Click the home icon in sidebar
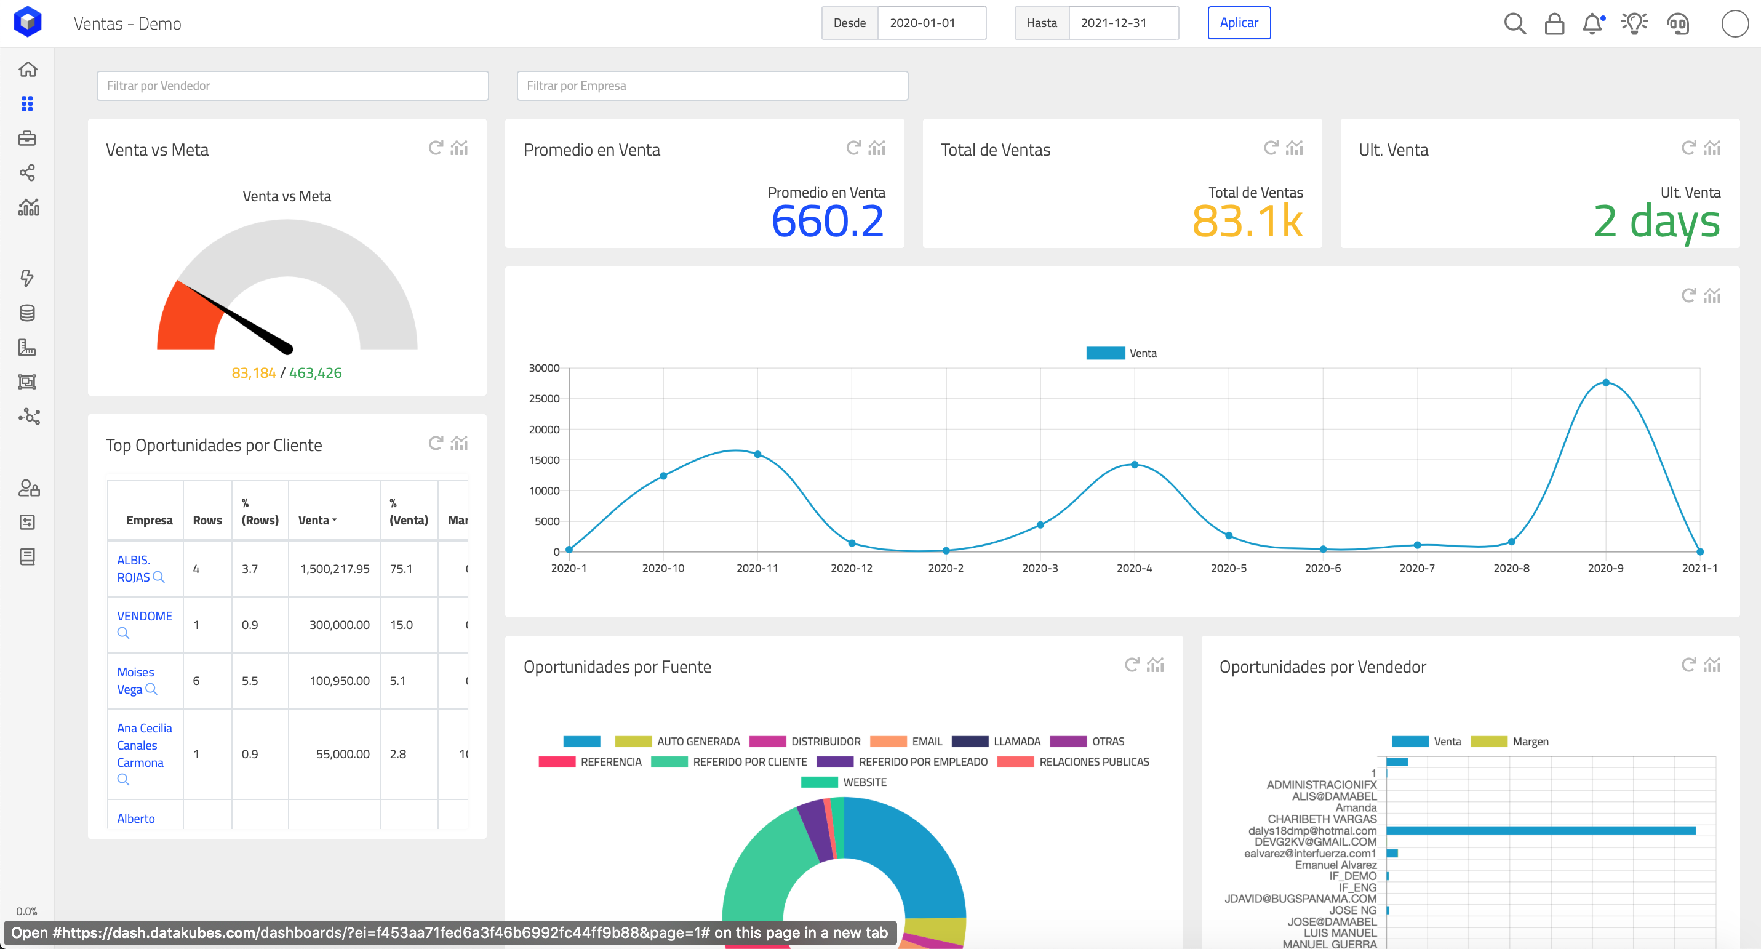Viewport: 1761px width, 949px height. [27, 70]
